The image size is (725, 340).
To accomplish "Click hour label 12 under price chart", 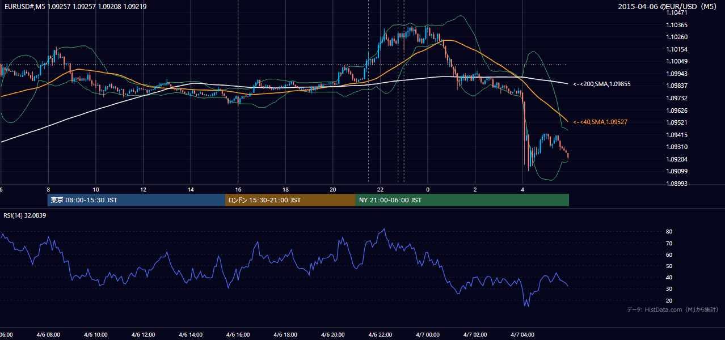I will (x=144, y=189).
